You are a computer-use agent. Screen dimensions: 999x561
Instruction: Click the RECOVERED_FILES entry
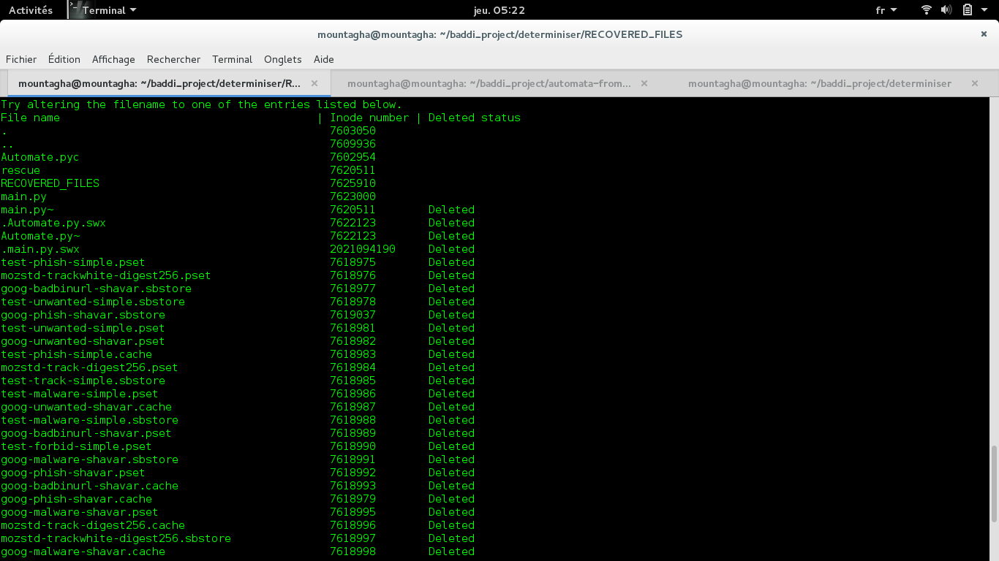click(50, 183)
